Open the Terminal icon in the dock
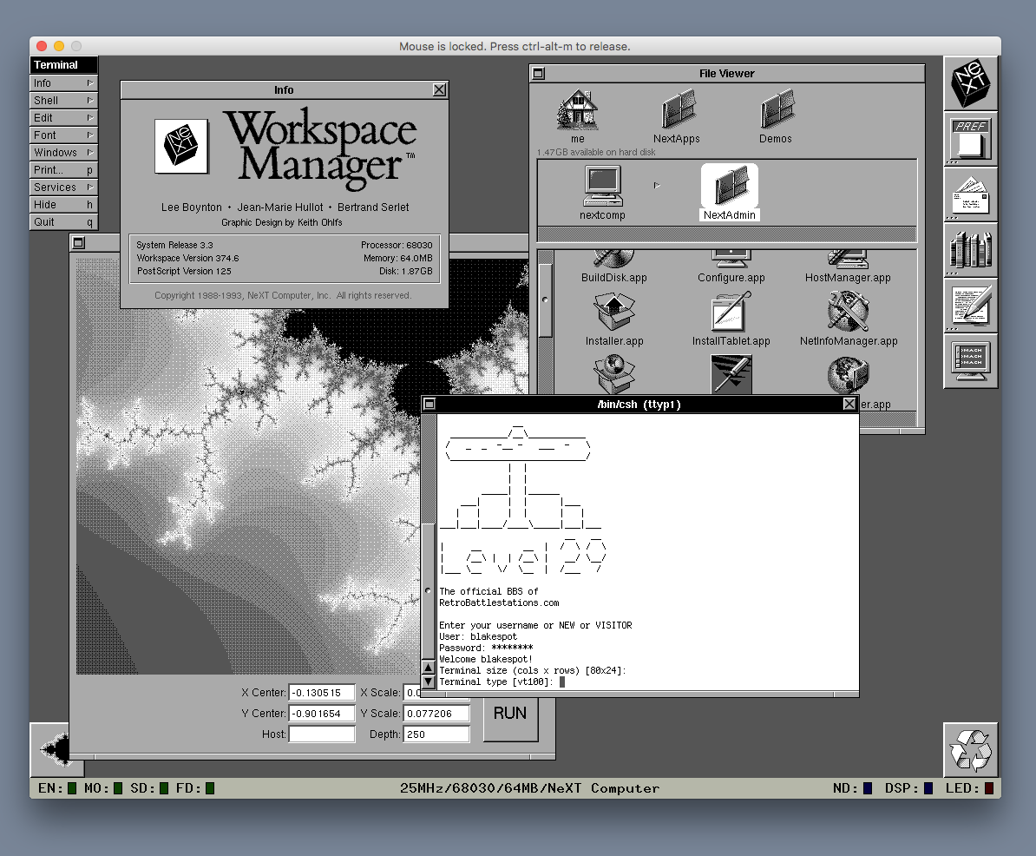This screenshot has height=856, width=1036. 971,361
